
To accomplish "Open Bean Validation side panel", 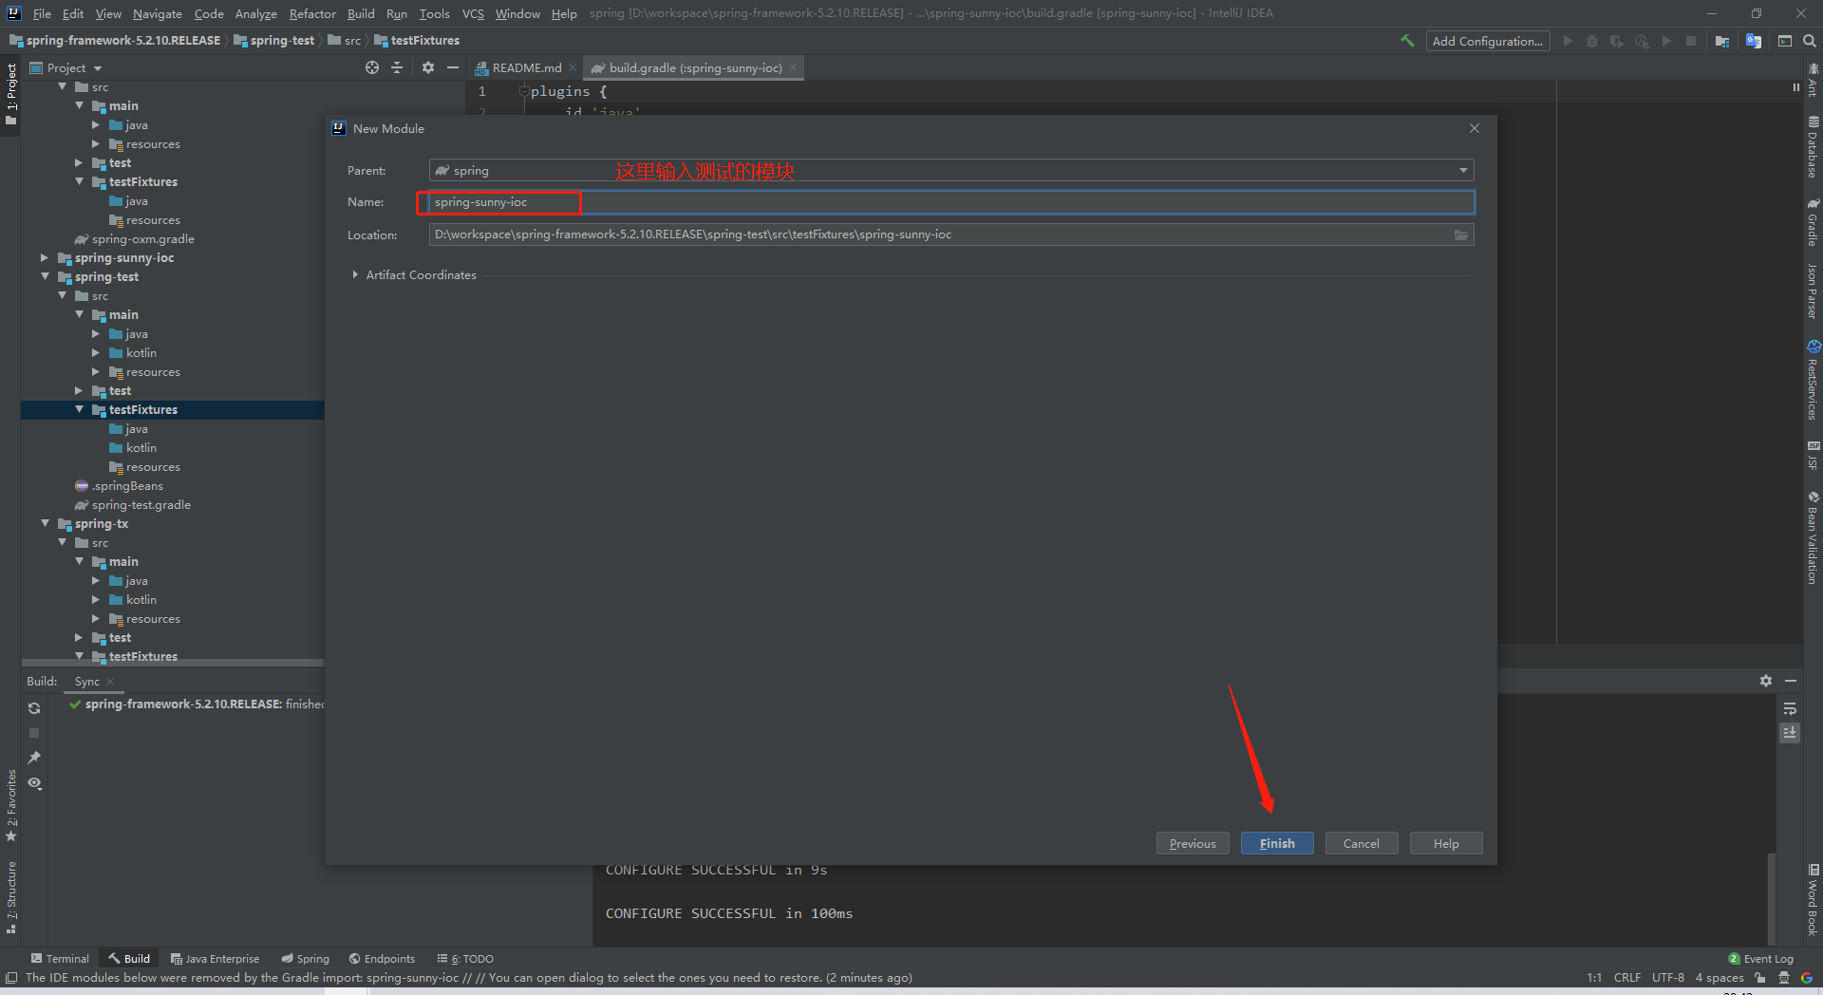I will coord(1813,537).
